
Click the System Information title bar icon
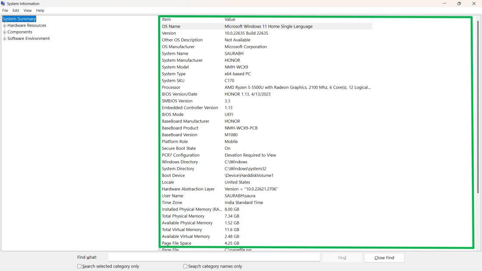click(3, 4)
